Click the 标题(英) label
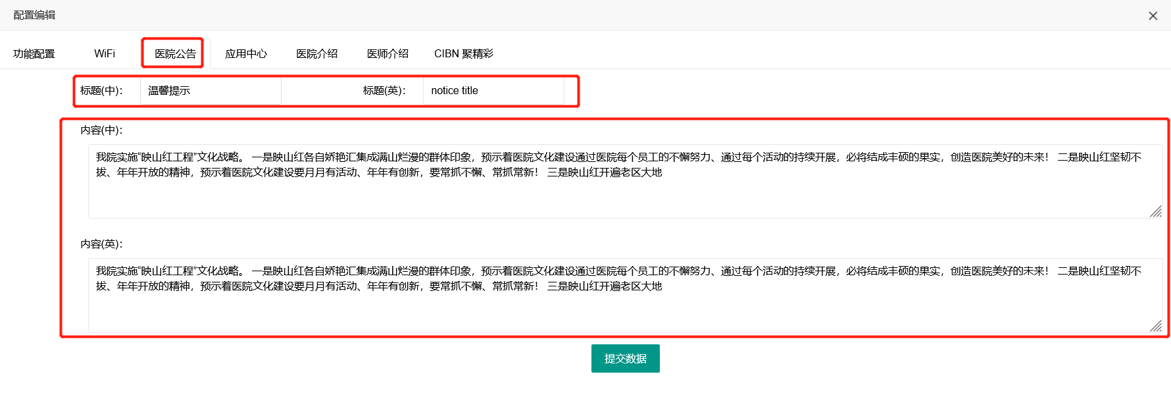The width and height of the screenshot is (1171, 397). [384, 91]
